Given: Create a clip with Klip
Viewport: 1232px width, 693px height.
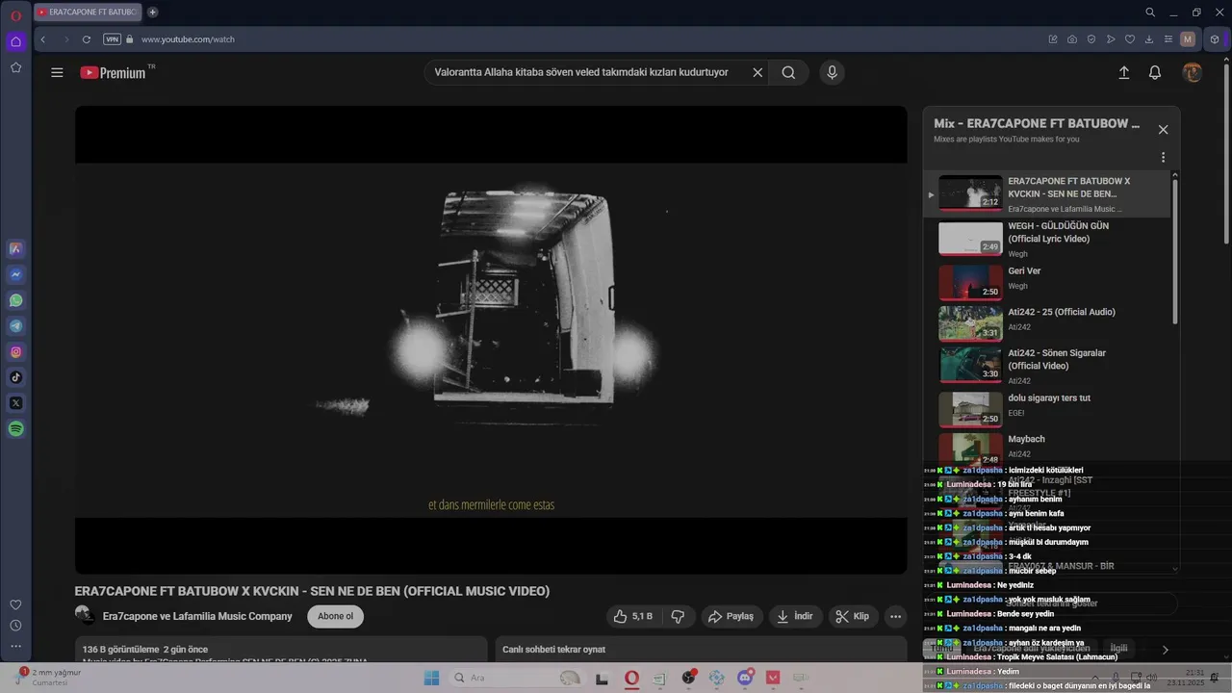Looking at the screenshot, I should pos(852,616).
